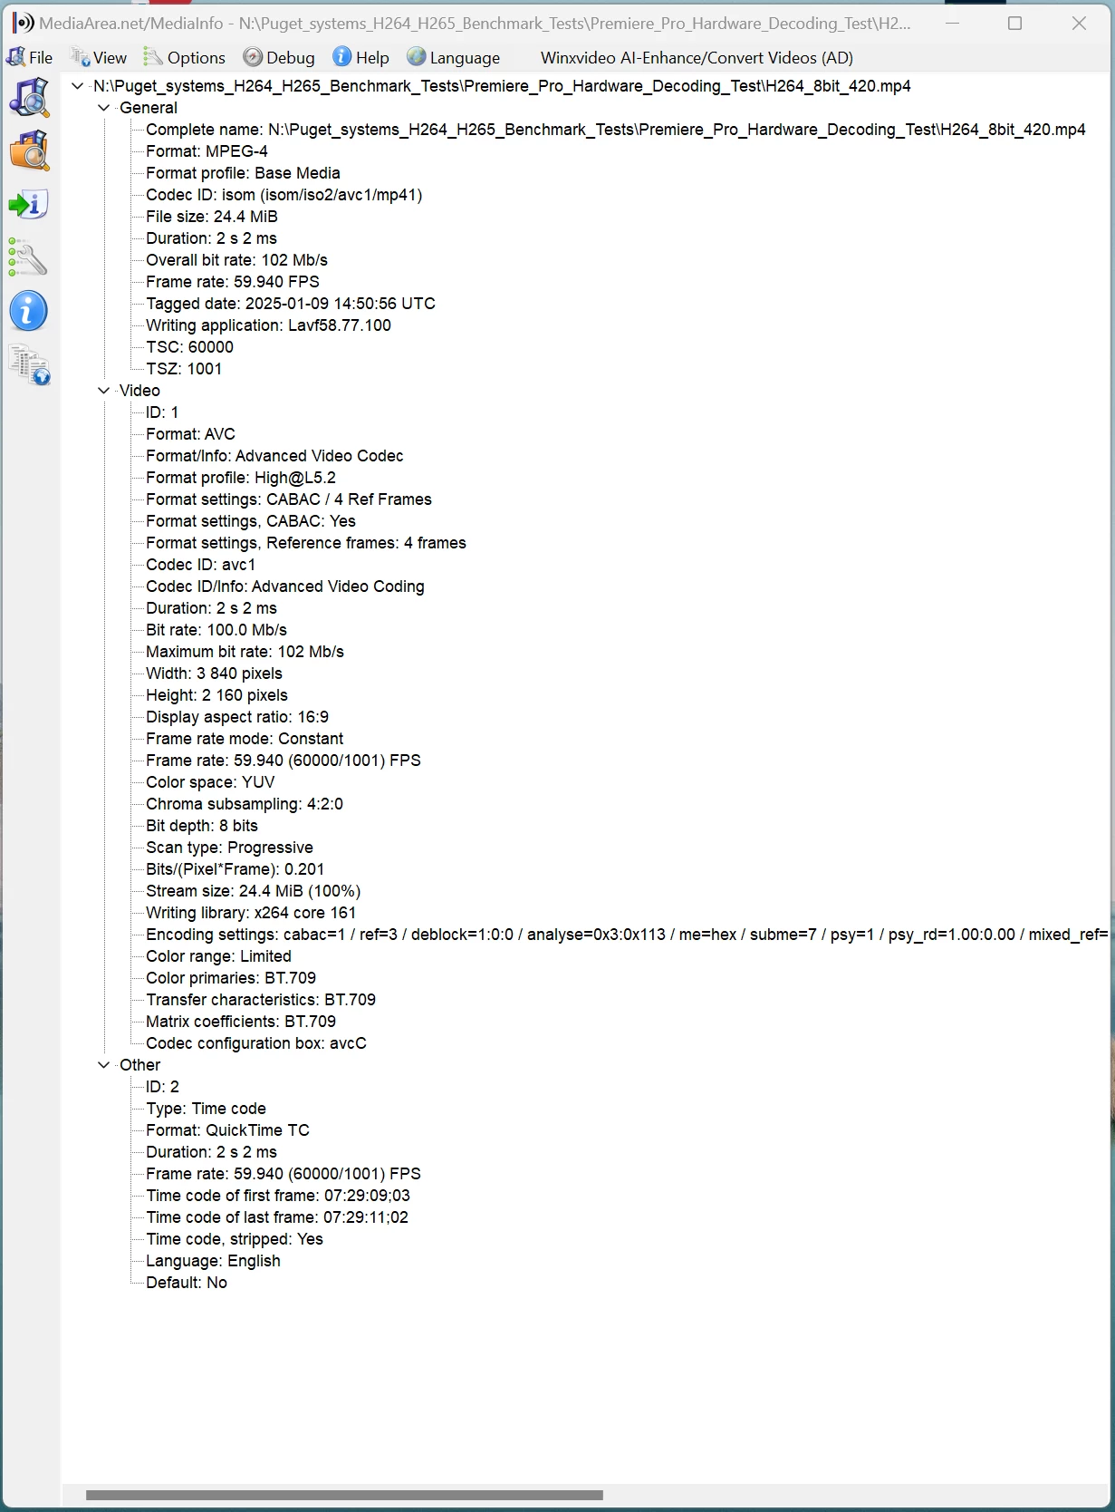
Task: Select 'Frame rate: 59.940 FPS' row in General
Action: click(x=233, y=282)
